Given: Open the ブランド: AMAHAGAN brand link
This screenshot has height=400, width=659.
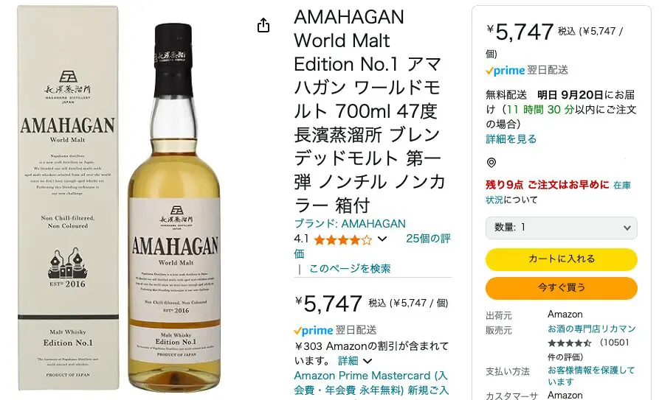Looking at the screenshot, I should pyautogui.click(x=350, y=224).
